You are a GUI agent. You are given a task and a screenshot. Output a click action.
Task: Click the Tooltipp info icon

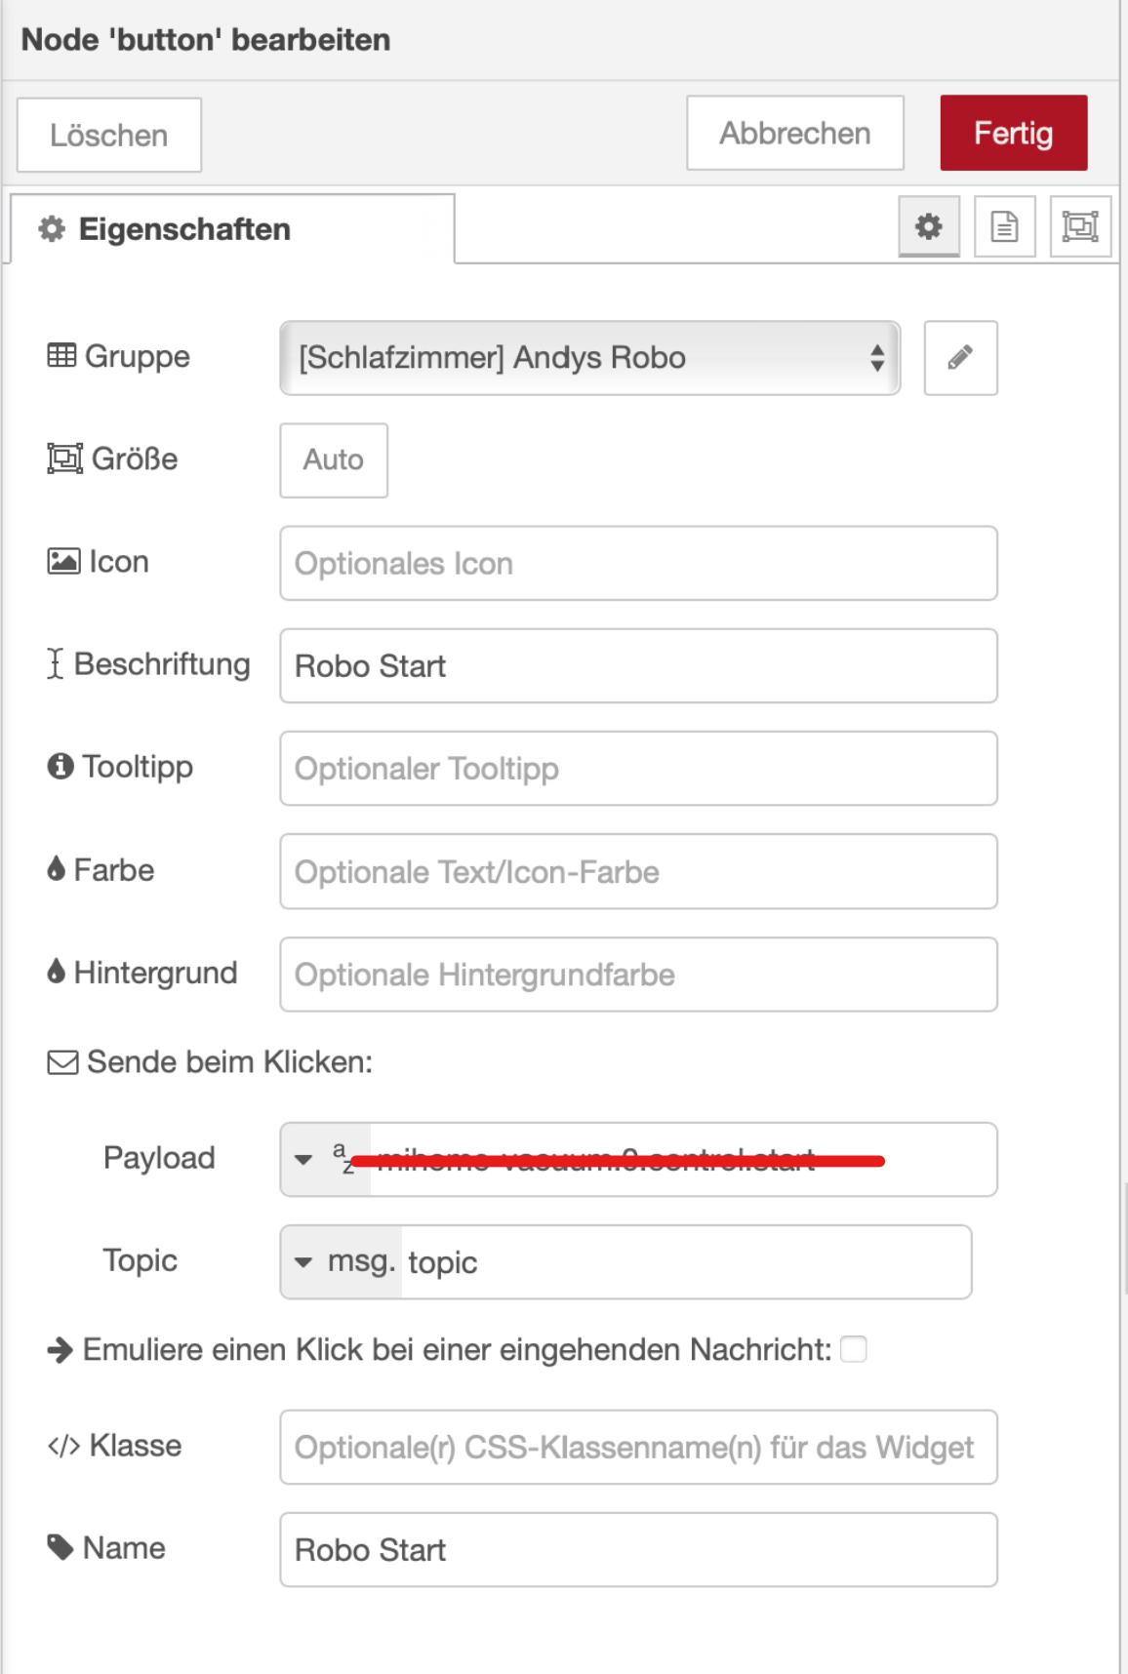(x=60, y=767)
